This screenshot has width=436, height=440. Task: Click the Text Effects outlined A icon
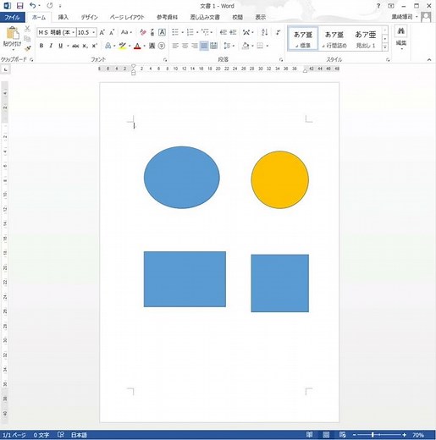108,46
